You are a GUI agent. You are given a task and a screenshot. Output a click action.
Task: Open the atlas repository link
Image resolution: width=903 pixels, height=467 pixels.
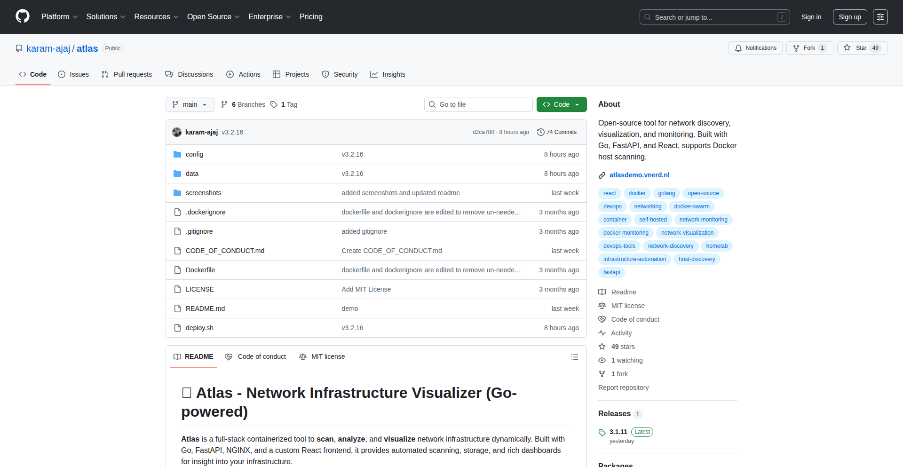[87, 48]
